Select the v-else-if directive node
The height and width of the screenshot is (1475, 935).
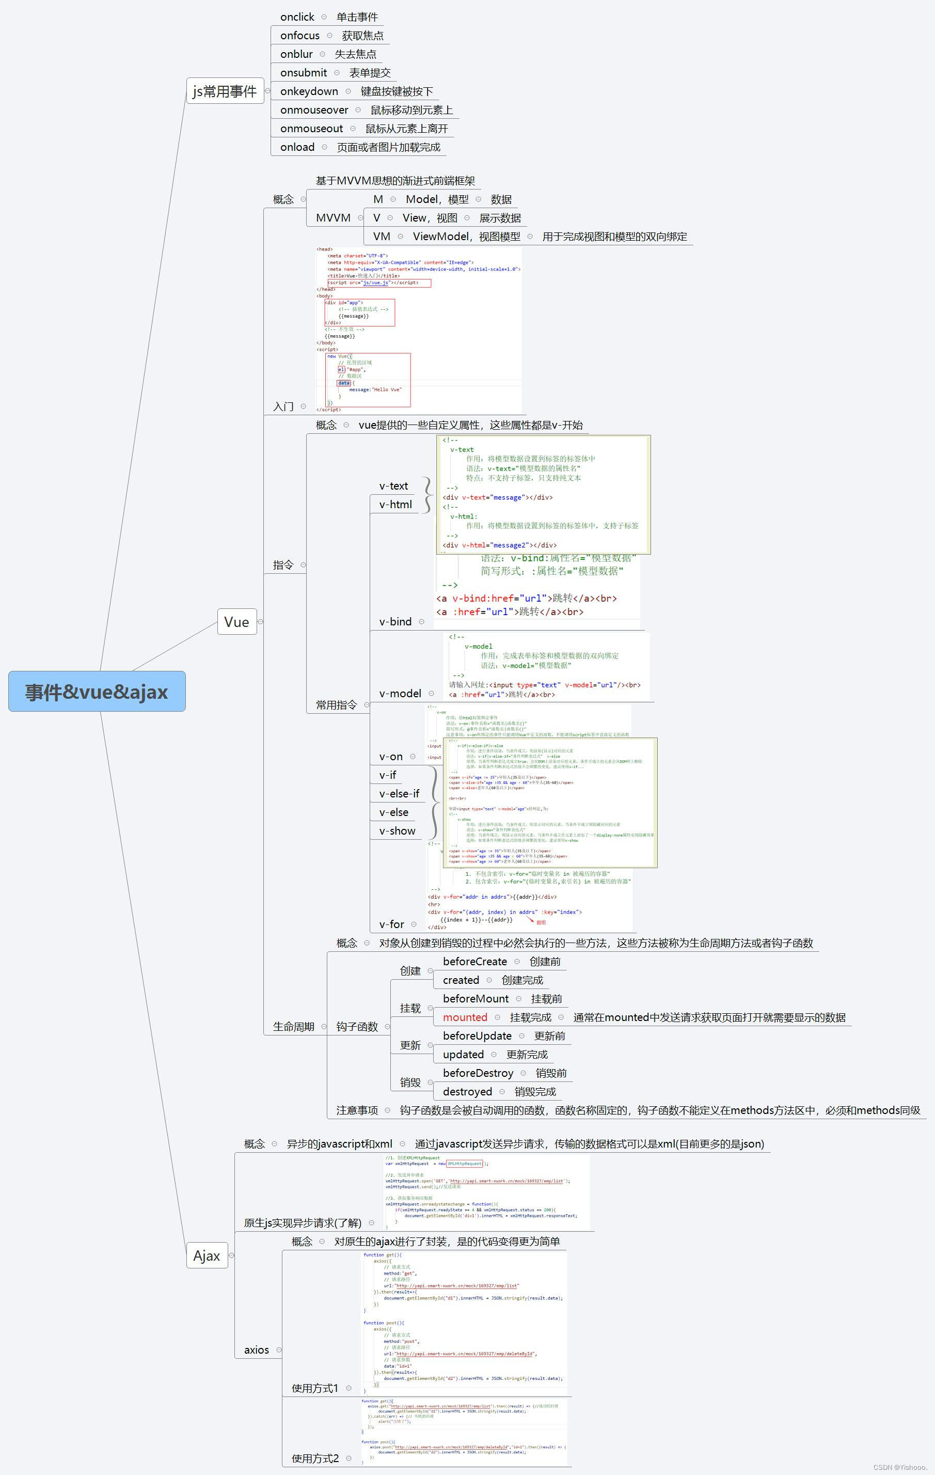[399, 793]
